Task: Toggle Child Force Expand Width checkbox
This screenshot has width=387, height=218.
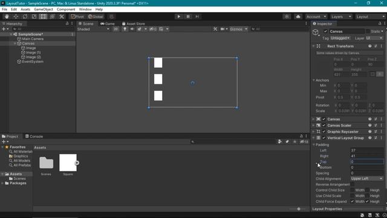Action: 352,202
